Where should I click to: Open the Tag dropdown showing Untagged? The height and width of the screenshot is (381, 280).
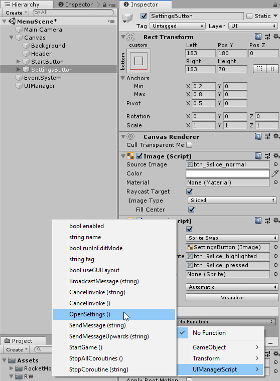[x=178, y=26]
